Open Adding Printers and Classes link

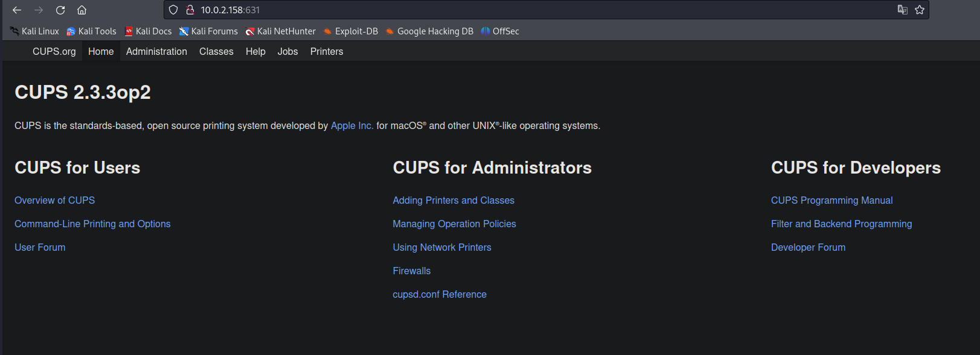(453, 200)
